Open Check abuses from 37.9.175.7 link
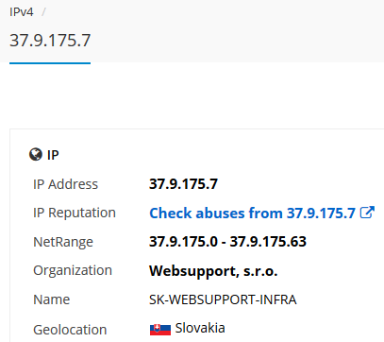384x342 pixels. pos(252,213)
